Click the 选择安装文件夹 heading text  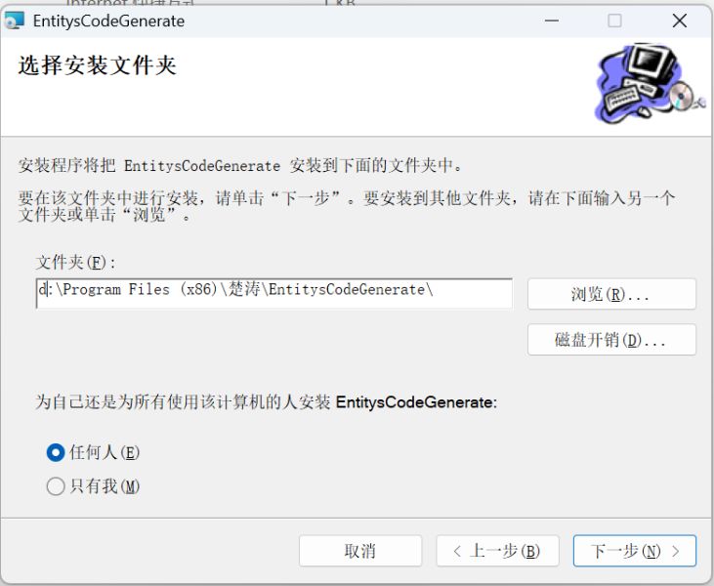pos(97,65)
